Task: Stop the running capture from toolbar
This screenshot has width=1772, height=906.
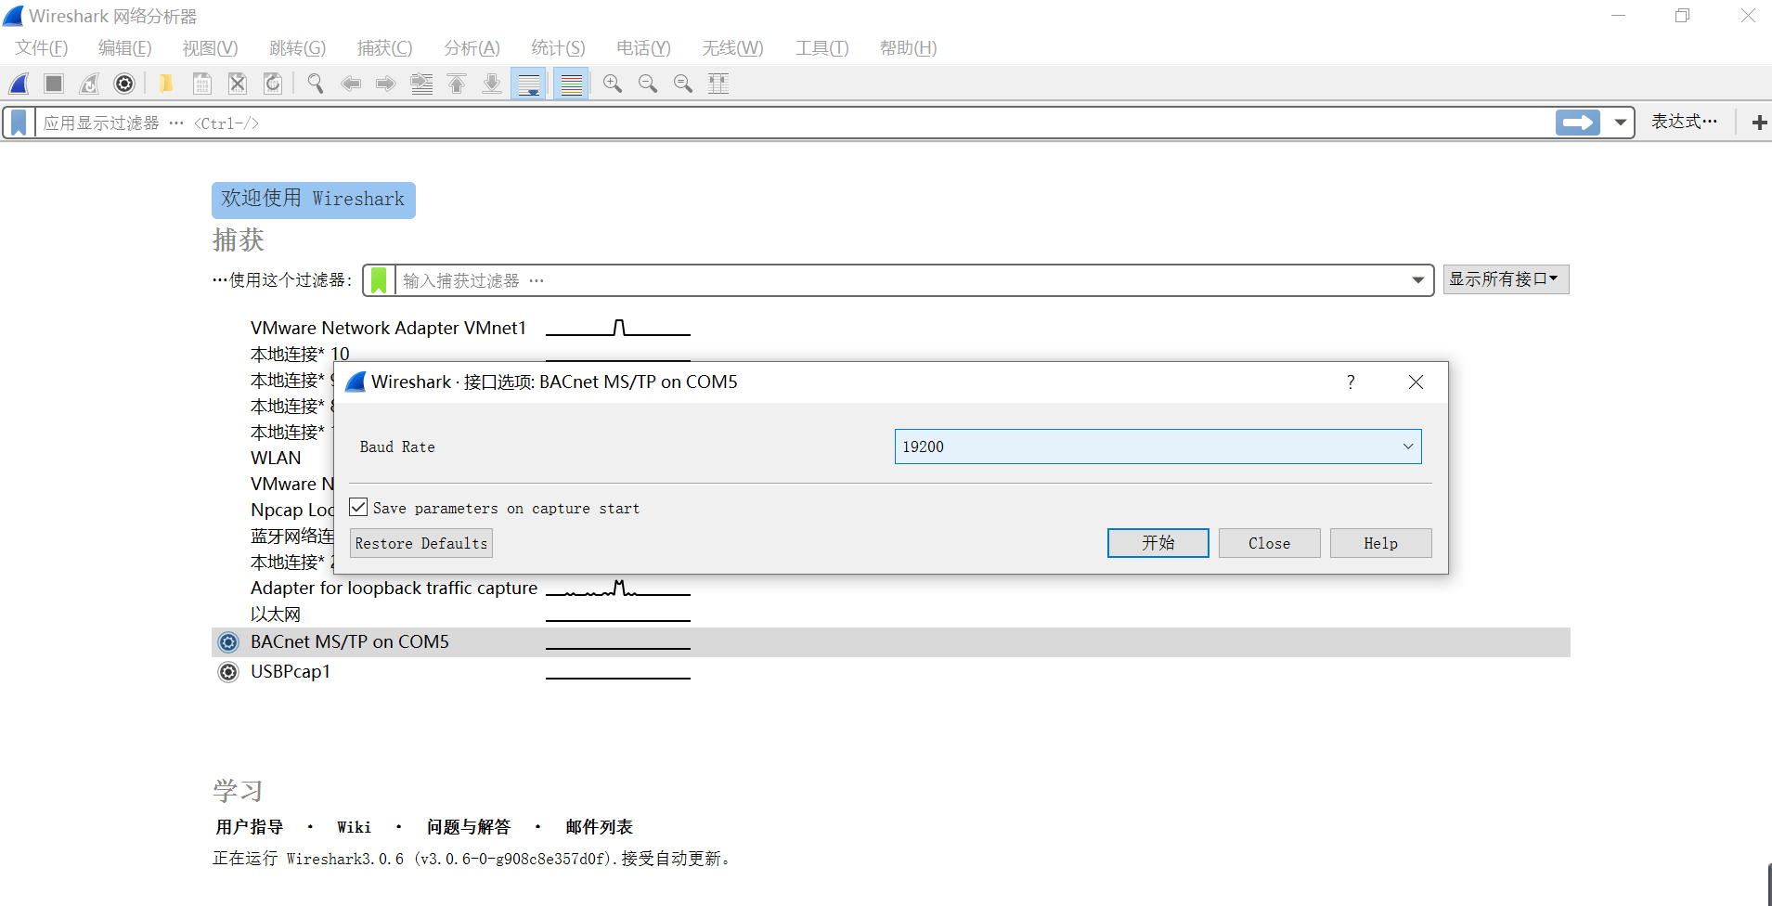Action: click(x=54, y=84)
